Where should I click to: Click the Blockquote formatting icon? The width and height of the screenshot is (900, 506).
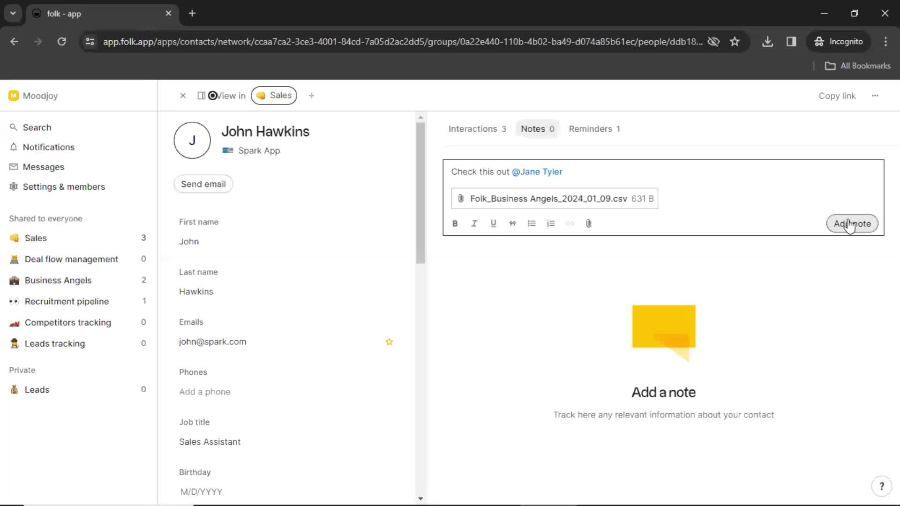click(512, 223)
